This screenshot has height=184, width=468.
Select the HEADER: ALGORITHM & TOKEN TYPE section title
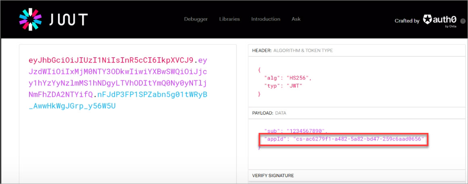(292, 51)
